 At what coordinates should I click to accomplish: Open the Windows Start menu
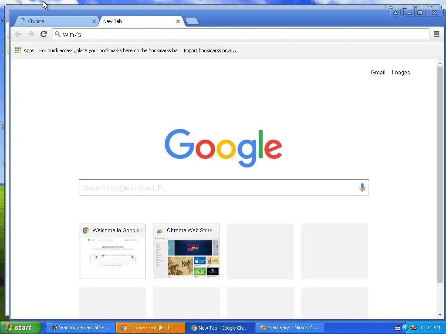point(21,327)
